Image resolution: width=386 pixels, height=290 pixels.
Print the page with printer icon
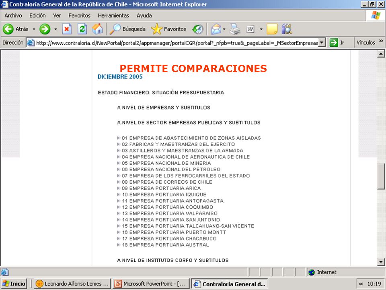[x=235, y=29]
